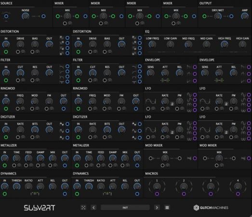Click the blue OUT jack of left METALIZER

coord(65,165)
